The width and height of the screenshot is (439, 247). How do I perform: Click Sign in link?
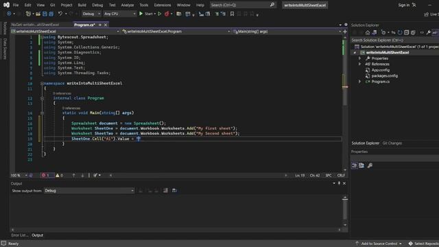tap(404, 5)
